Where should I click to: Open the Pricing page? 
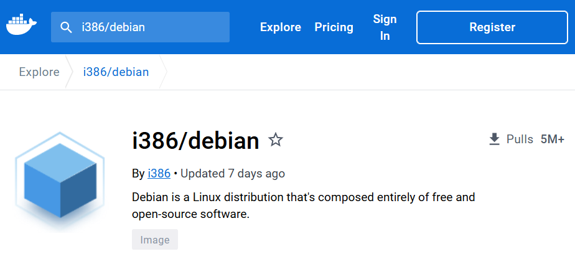(334, 27)
